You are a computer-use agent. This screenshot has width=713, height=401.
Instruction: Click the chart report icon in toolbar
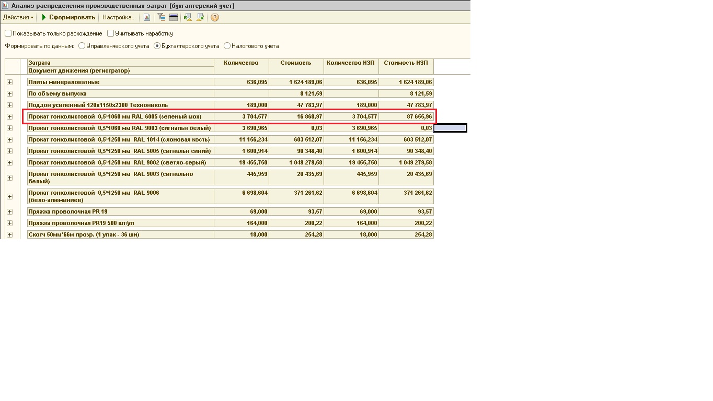click(147, 17)
